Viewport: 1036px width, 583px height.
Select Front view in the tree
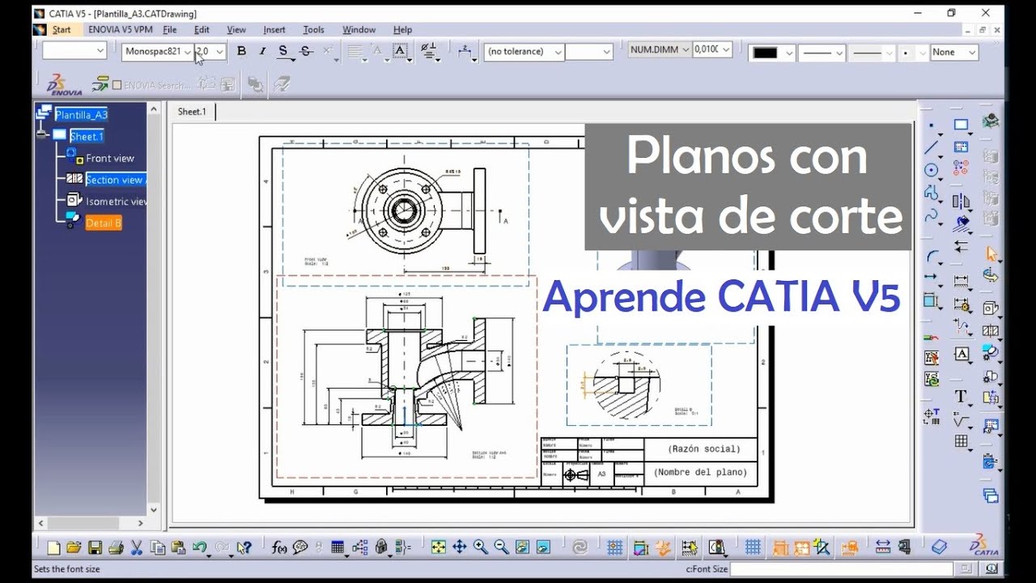(x=110, y=158)
